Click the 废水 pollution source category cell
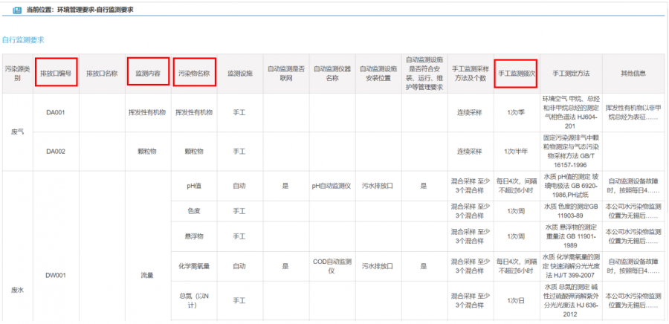669x324 pixels. [x=17, y=291]
